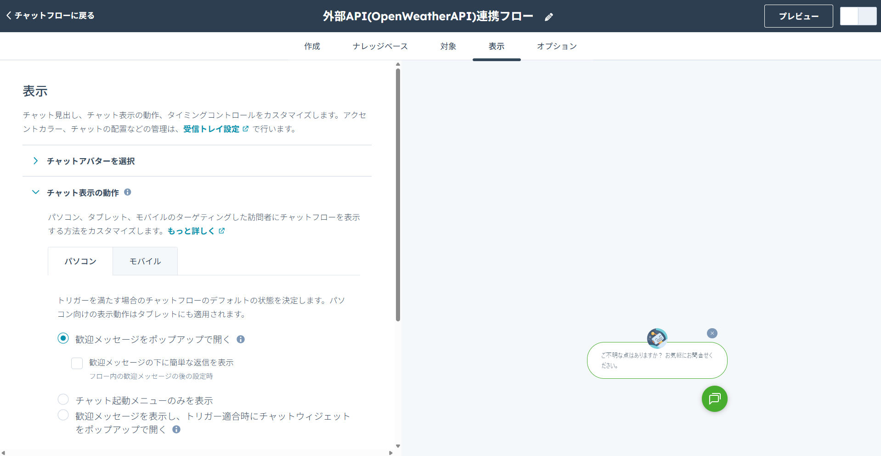881x456 pixels.
Task: Enable 歓迎メッセージの下に簡単な返信を表示
Action: click(77, 363)
